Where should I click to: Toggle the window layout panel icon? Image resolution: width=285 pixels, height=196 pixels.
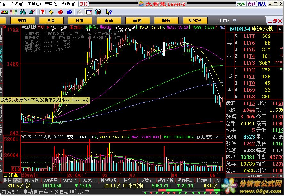pyautogui.click(x=89, y=12)
